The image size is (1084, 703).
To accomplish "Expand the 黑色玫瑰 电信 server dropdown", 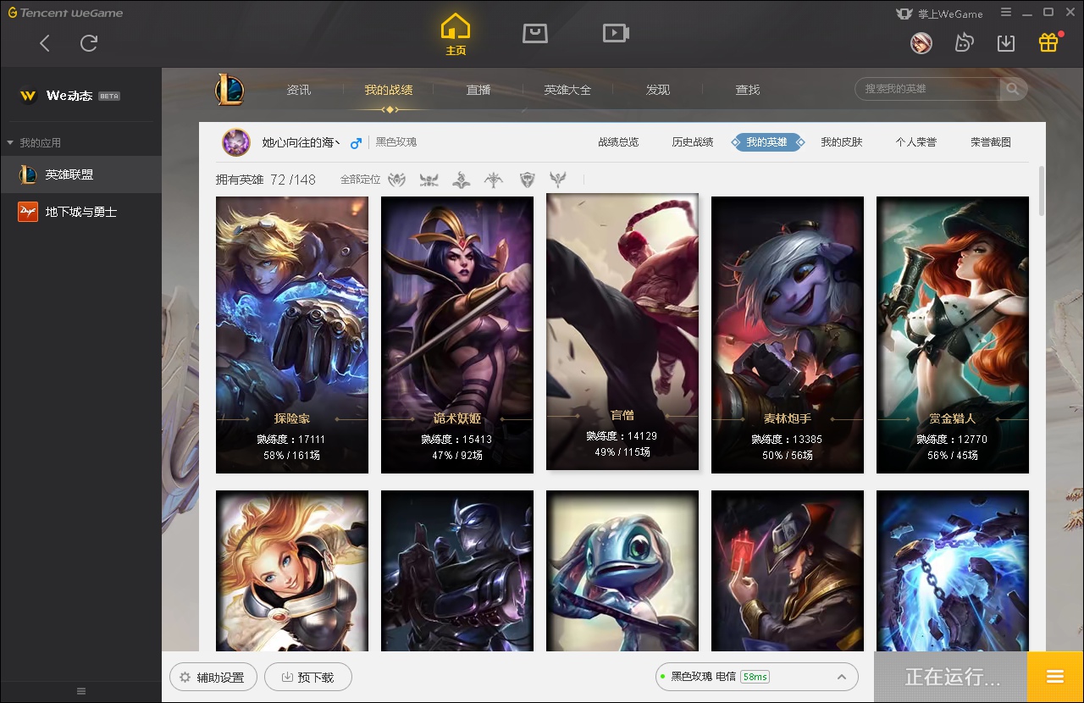I will [x=756, y=677].
